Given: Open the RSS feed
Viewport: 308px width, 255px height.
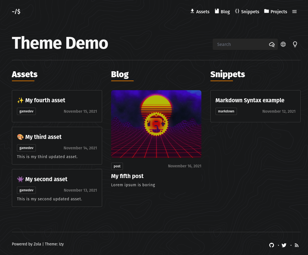Looking at the screenshot, I should tap(297, 245).
